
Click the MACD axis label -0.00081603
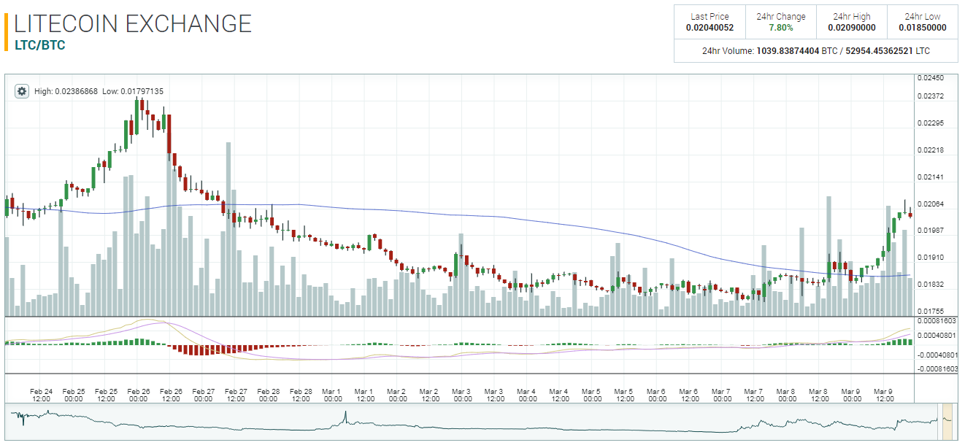click(x=937, y=369)
